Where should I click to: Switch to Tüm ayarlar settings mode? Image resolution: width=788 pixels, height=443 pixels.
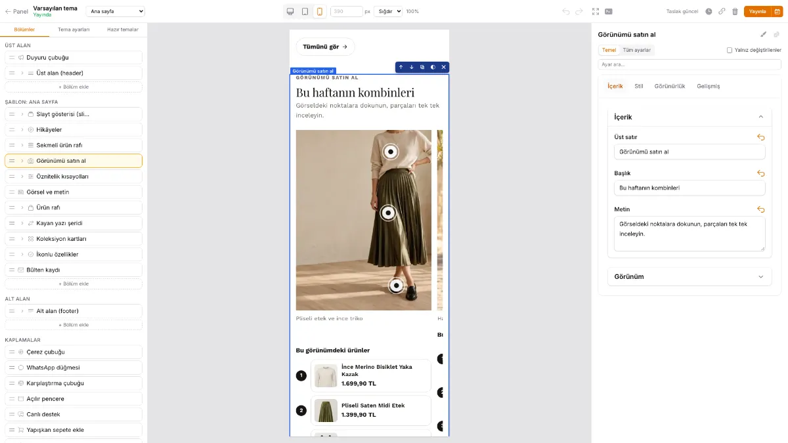point(636,50)
